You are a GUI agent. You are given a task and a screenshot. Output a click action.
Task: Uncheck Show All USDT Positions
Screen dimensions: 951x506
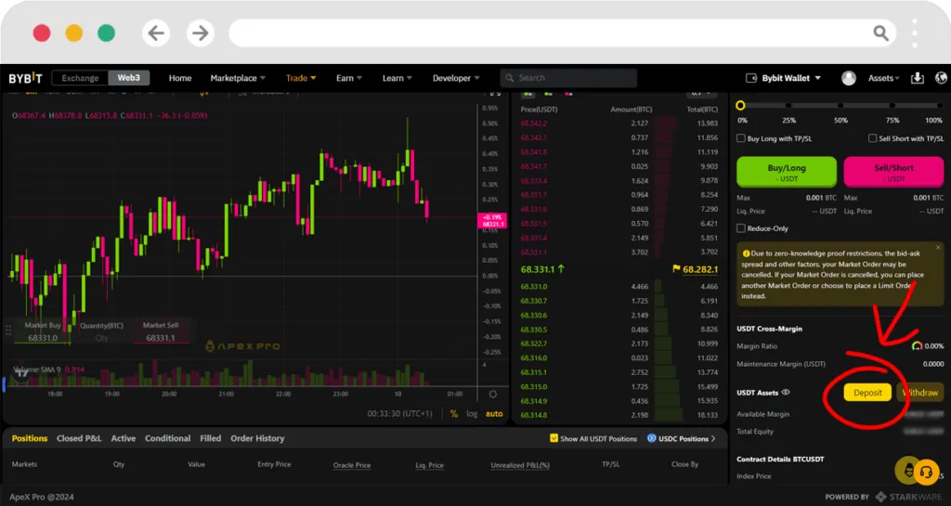pyautogui.click(x=554, y=438)
